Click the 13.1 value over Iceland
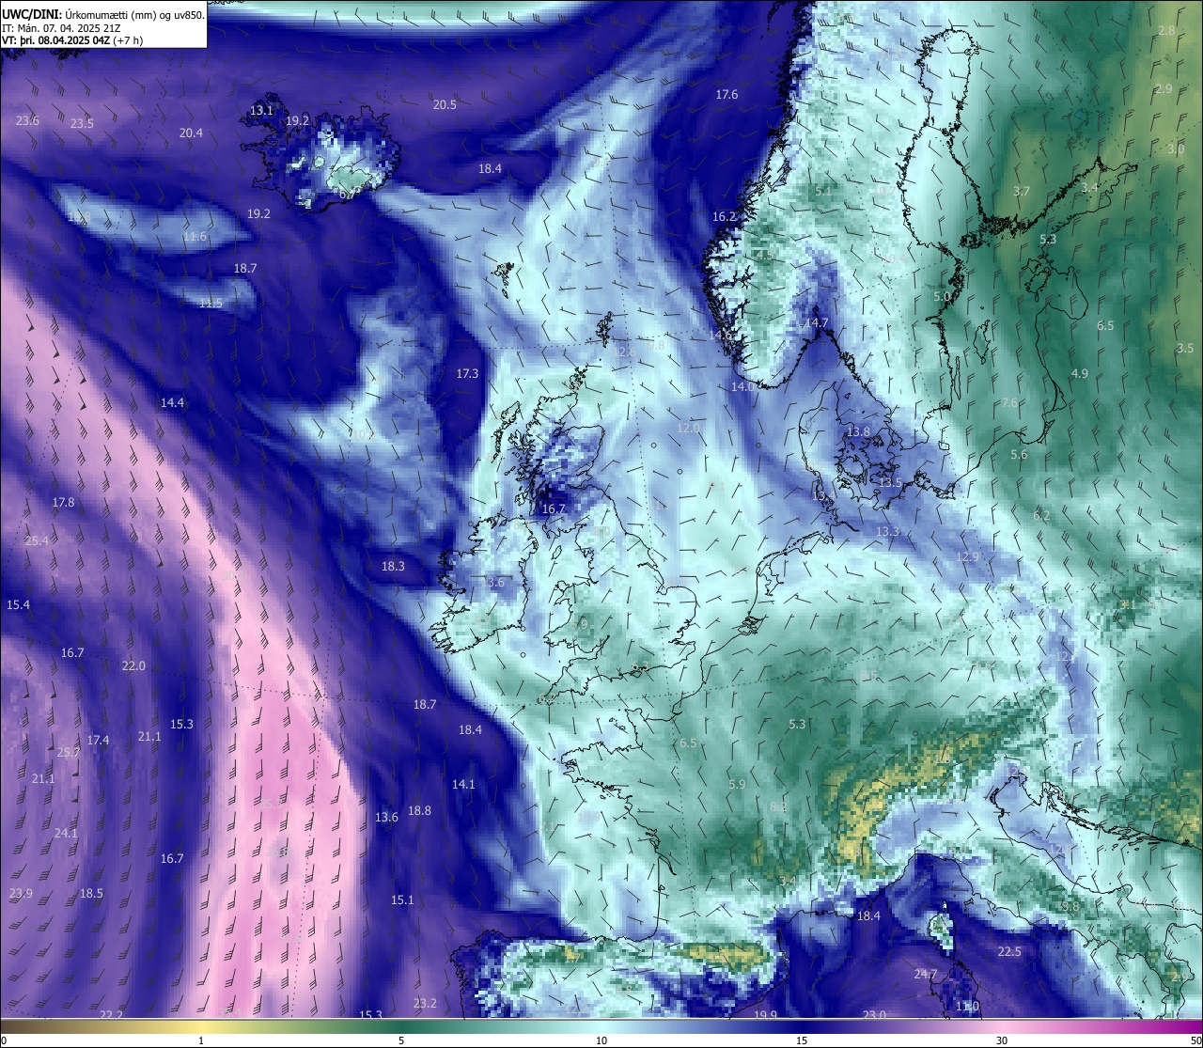1203x1048 pixels. pos(261,111)
